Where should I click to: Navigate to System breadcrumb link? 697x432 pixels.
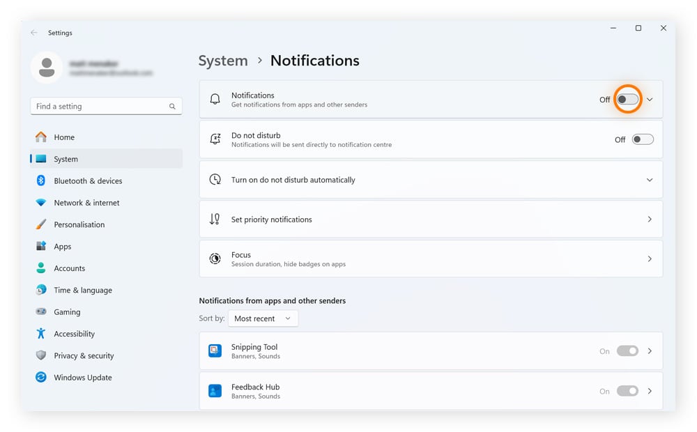click(223, 61)
